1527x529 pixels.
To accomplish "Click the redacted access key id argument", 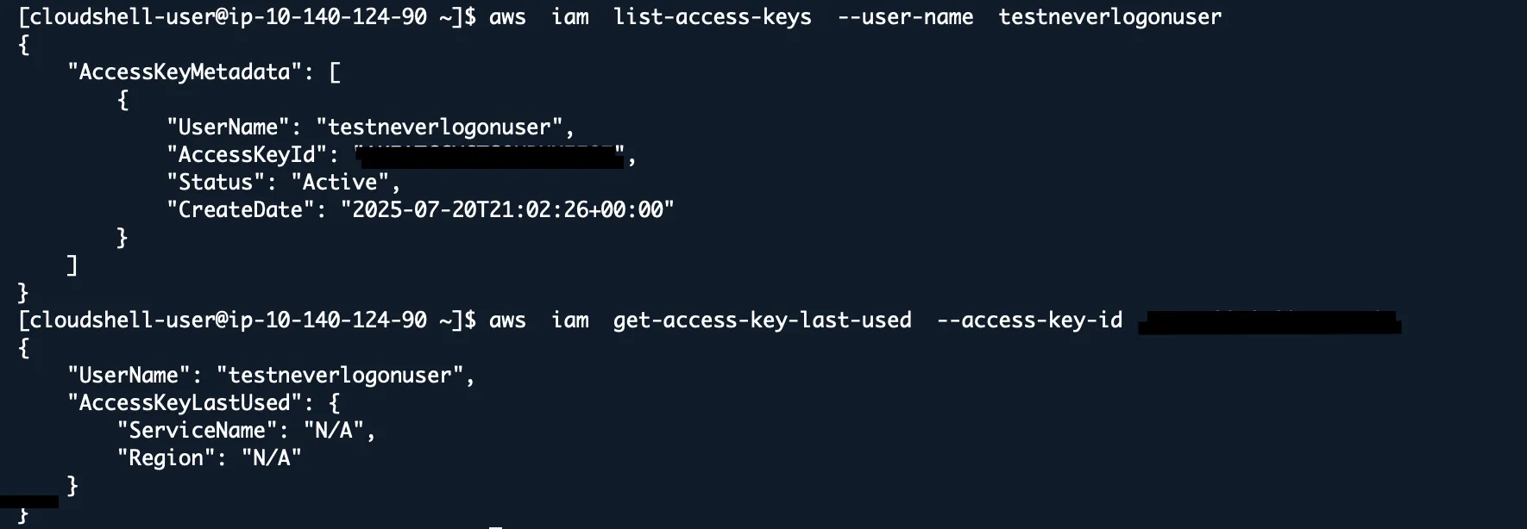I will (x=1269, y=322).
